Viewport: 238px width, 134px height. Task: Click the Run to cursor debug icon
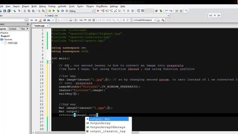(103, 11)
